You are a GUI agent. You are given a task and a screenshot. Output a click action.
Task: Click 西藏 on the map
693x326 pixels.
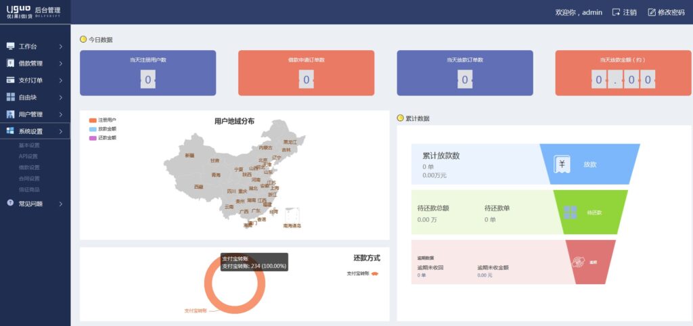point(198,187)
